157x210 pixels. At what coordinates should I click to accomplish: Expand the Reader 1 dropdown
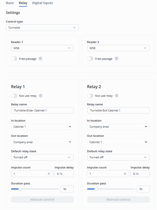point(42,48)
